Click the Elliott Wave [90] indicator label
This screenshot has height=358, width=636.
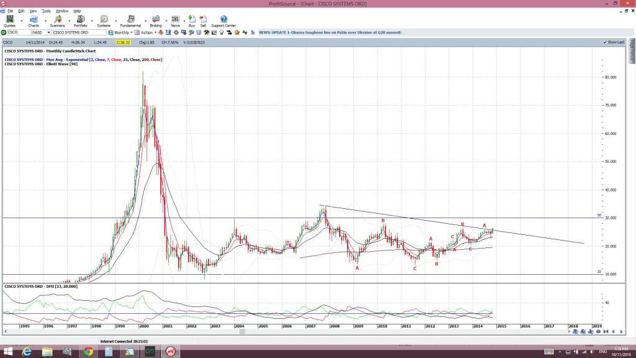click(41, 64)
